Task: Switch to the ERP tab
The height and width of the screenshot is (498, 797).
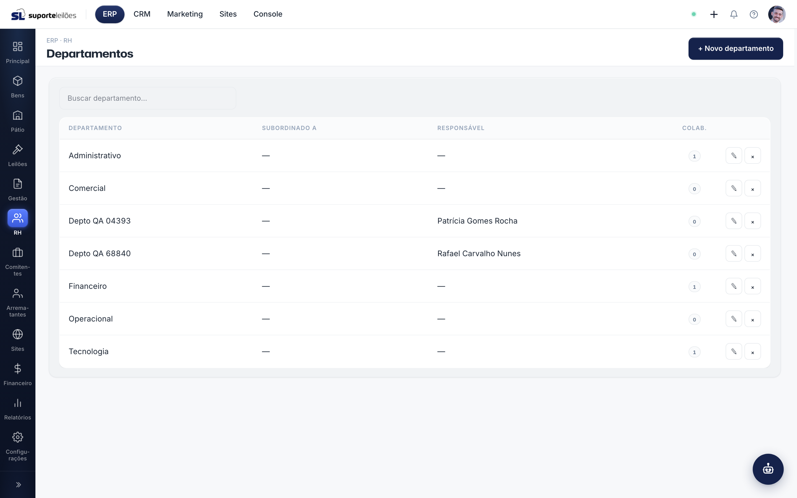Action: point(110,14)
